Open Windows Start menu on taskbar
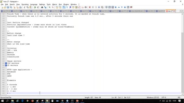The image size is (184, 103). point(2,101)
